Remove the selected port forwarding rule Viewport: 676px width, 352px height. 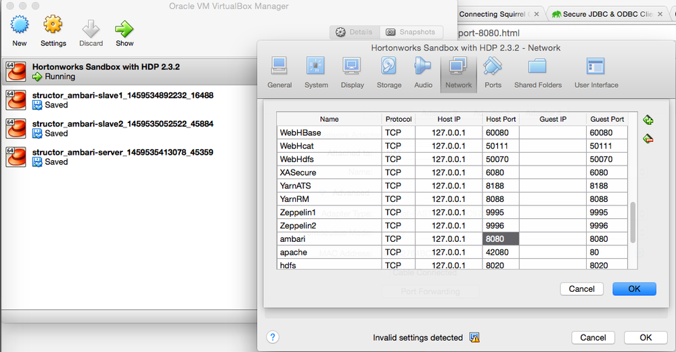click(x=648, y=139)
